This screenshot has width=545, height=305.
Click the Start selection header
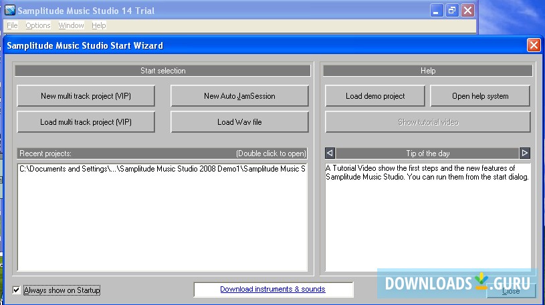[x=162, y=71]
